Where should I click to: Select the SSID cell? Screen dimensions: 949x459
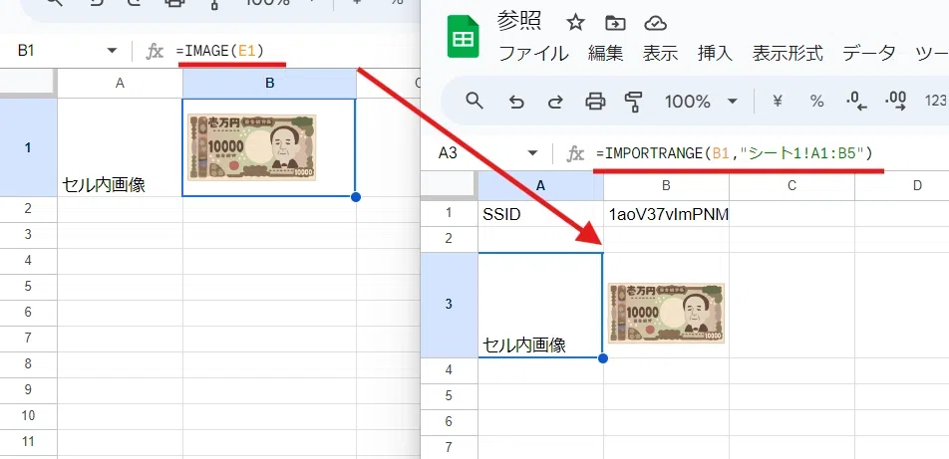540,213
